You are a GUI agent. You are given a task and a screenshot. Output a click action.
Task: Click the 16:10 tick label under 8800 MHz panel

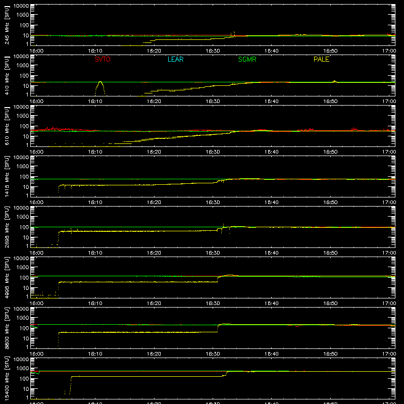[95, 354]
